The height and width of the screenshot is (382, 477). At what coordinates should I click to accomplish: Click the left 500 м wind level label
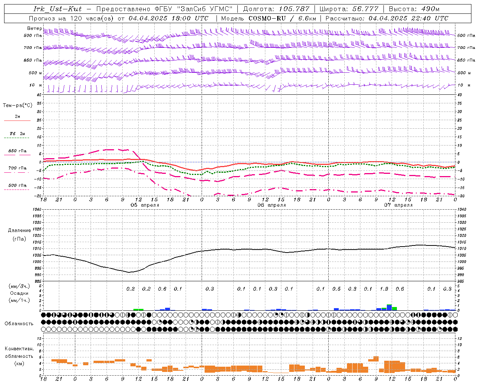point(35,73)
